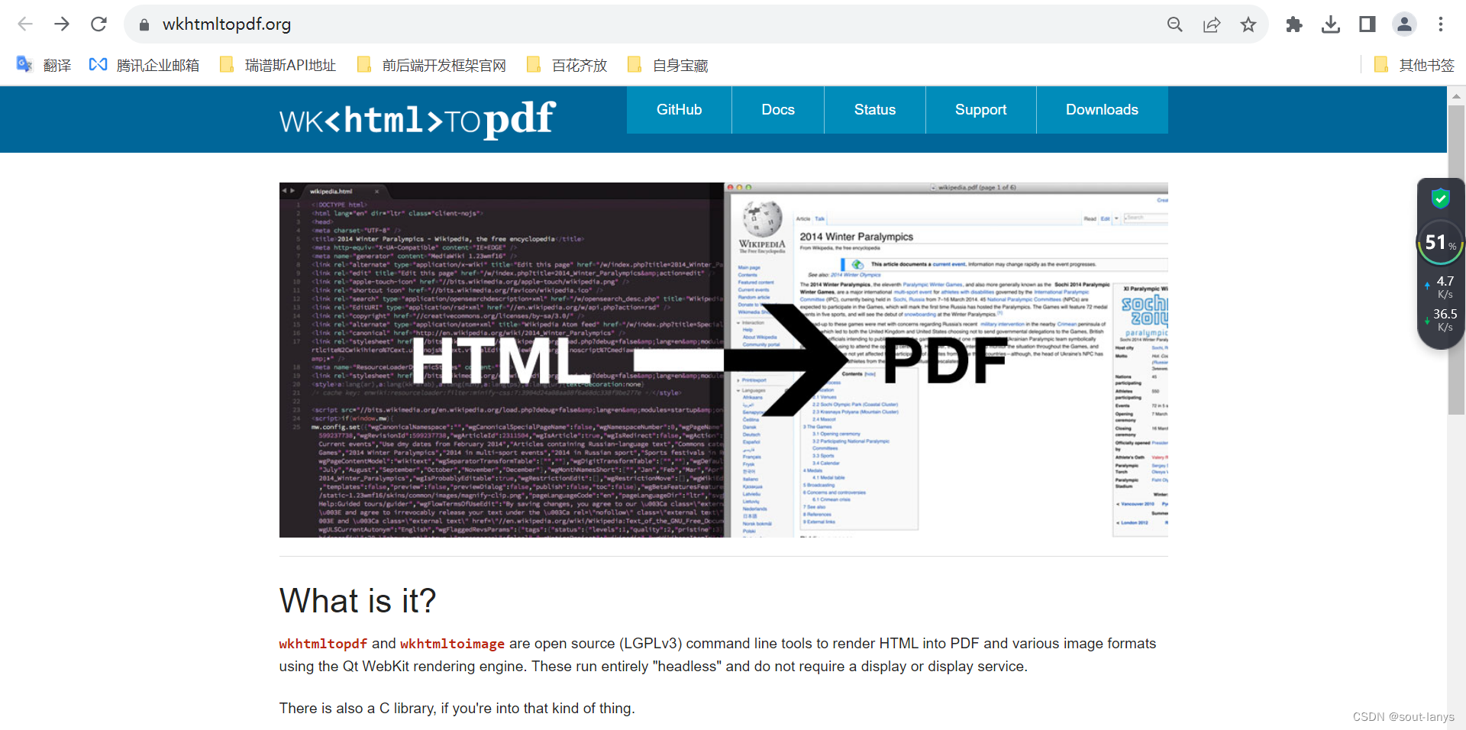Open the GitHub nav tab
1466x730 pixels.
[679, 110]
